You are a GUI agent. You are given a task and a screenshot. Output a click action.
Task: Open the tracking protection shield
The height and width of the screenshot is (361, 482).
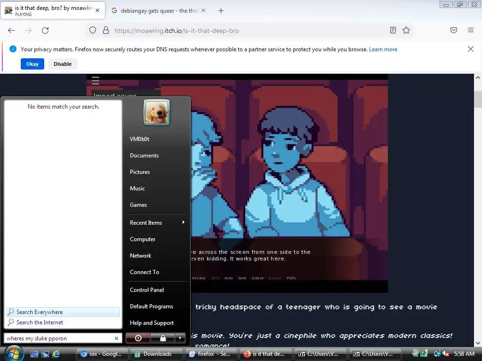click(93, 31)
